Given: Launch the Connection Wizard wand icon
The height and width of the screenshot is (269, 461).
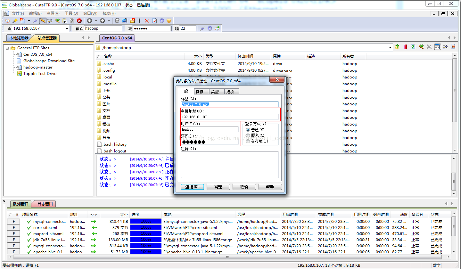Looking at the screenshot, I should pyautogui.click(x=15, y=21).
